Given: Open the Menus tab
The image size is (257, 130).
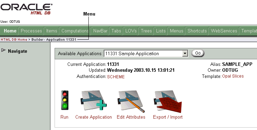Looking at the screenshot, I should (x=177, y=31).
